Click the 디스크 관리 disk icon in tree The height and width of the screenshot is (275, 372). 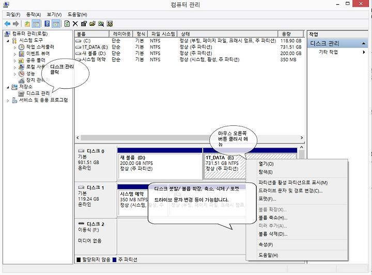[x=21, y=93]
